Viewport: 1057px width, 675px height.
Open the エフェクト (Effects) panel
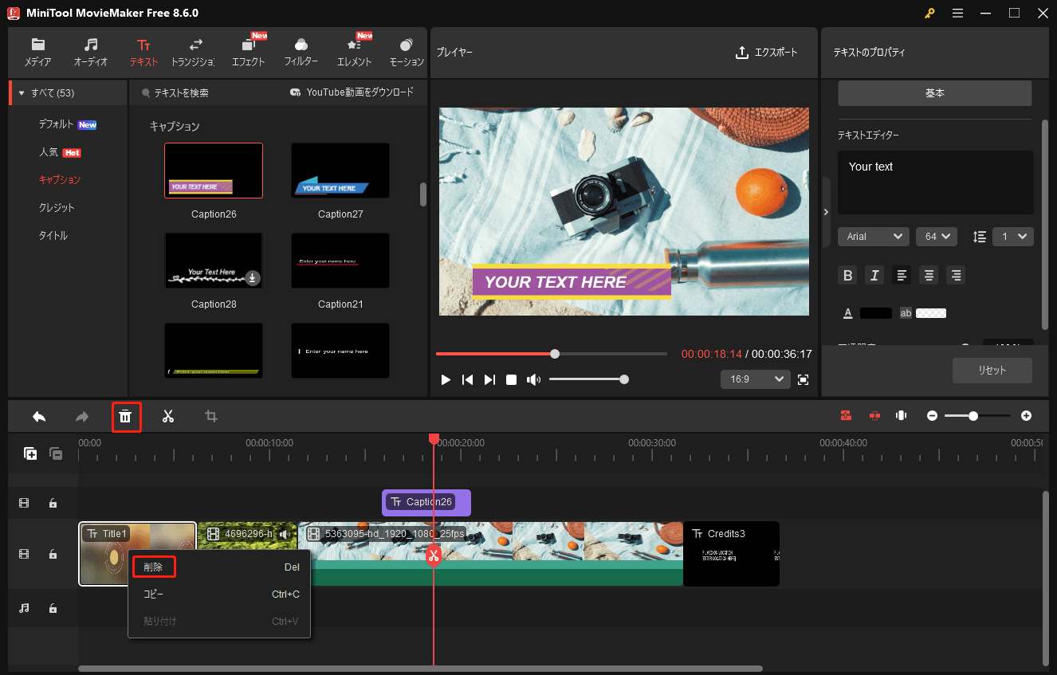pyautogui.click(x=248, y=53)
